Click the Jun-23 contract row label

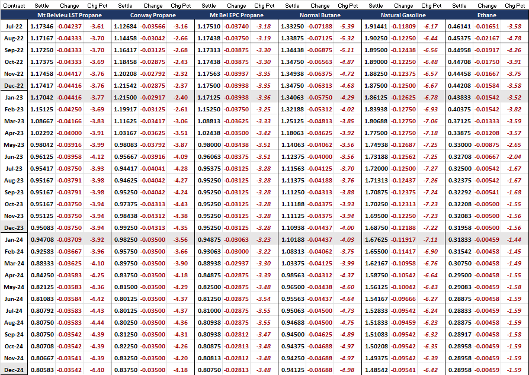coord(14,156)
